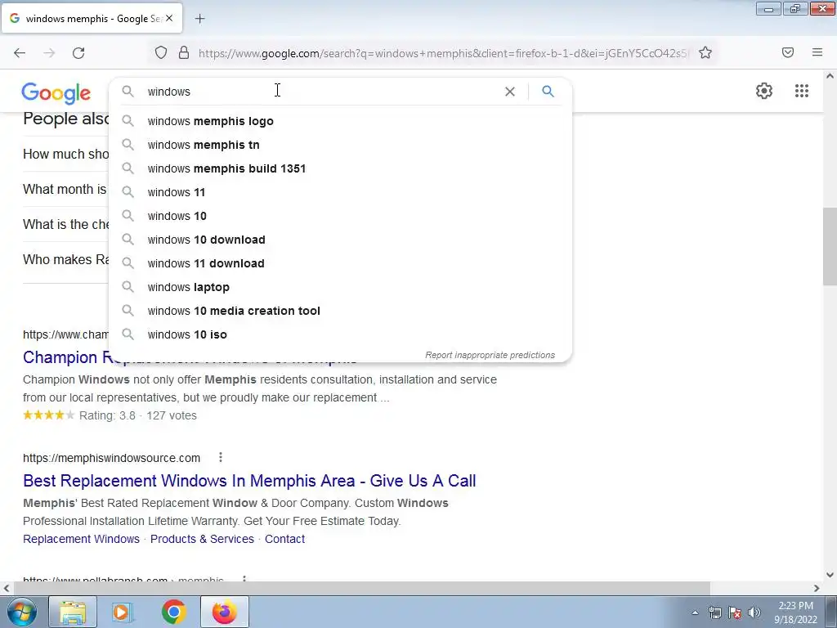Clear the search box text
The width and height of the screenshot is (837, 628).
510,92
